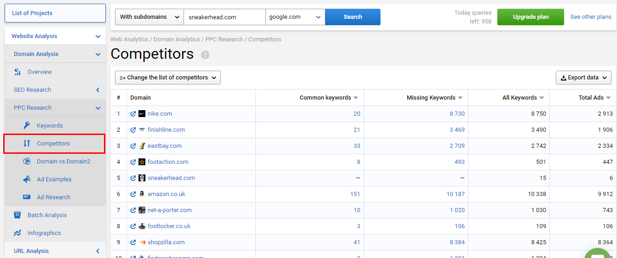Screen dimensions: 617x258
Task: Click the domain input field with sneakerhead.com
Action: (225, 17)
